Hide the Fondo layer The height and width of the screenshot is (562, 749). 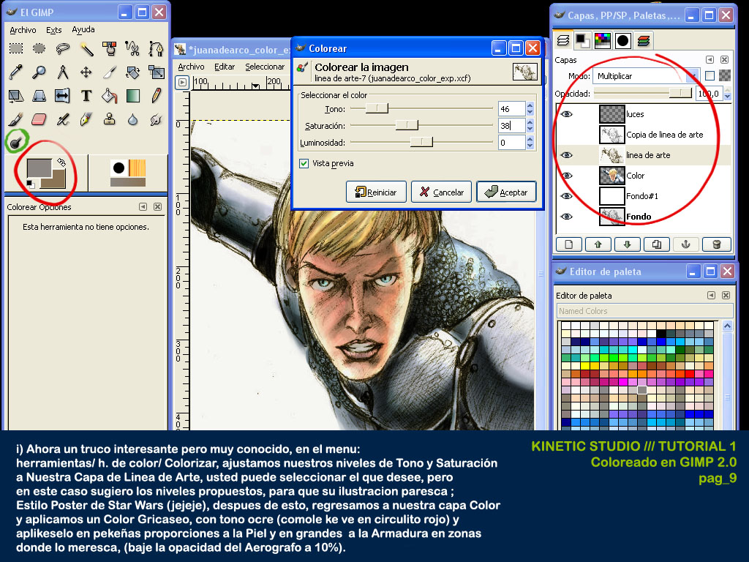click(x=567, y=217)
